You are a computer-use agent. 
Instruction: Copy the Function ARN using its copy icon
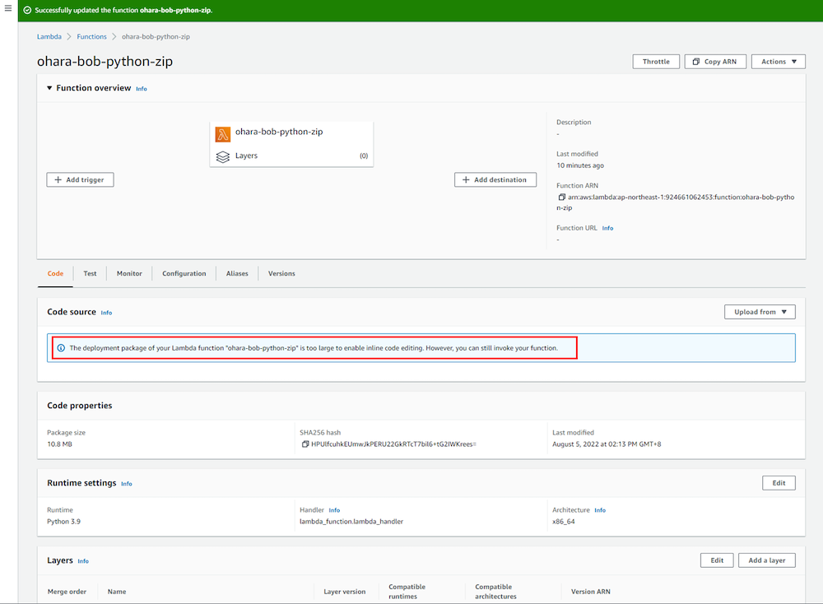pos(561,197)
